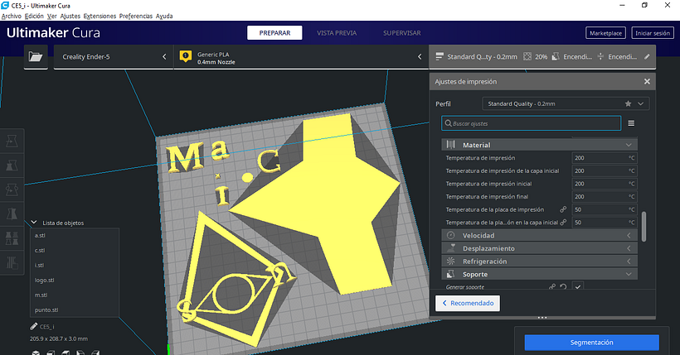Viewport: 680px width, 355px height.
Task: Click the infill pattern icon next to 20%
Action: [527, 57]
